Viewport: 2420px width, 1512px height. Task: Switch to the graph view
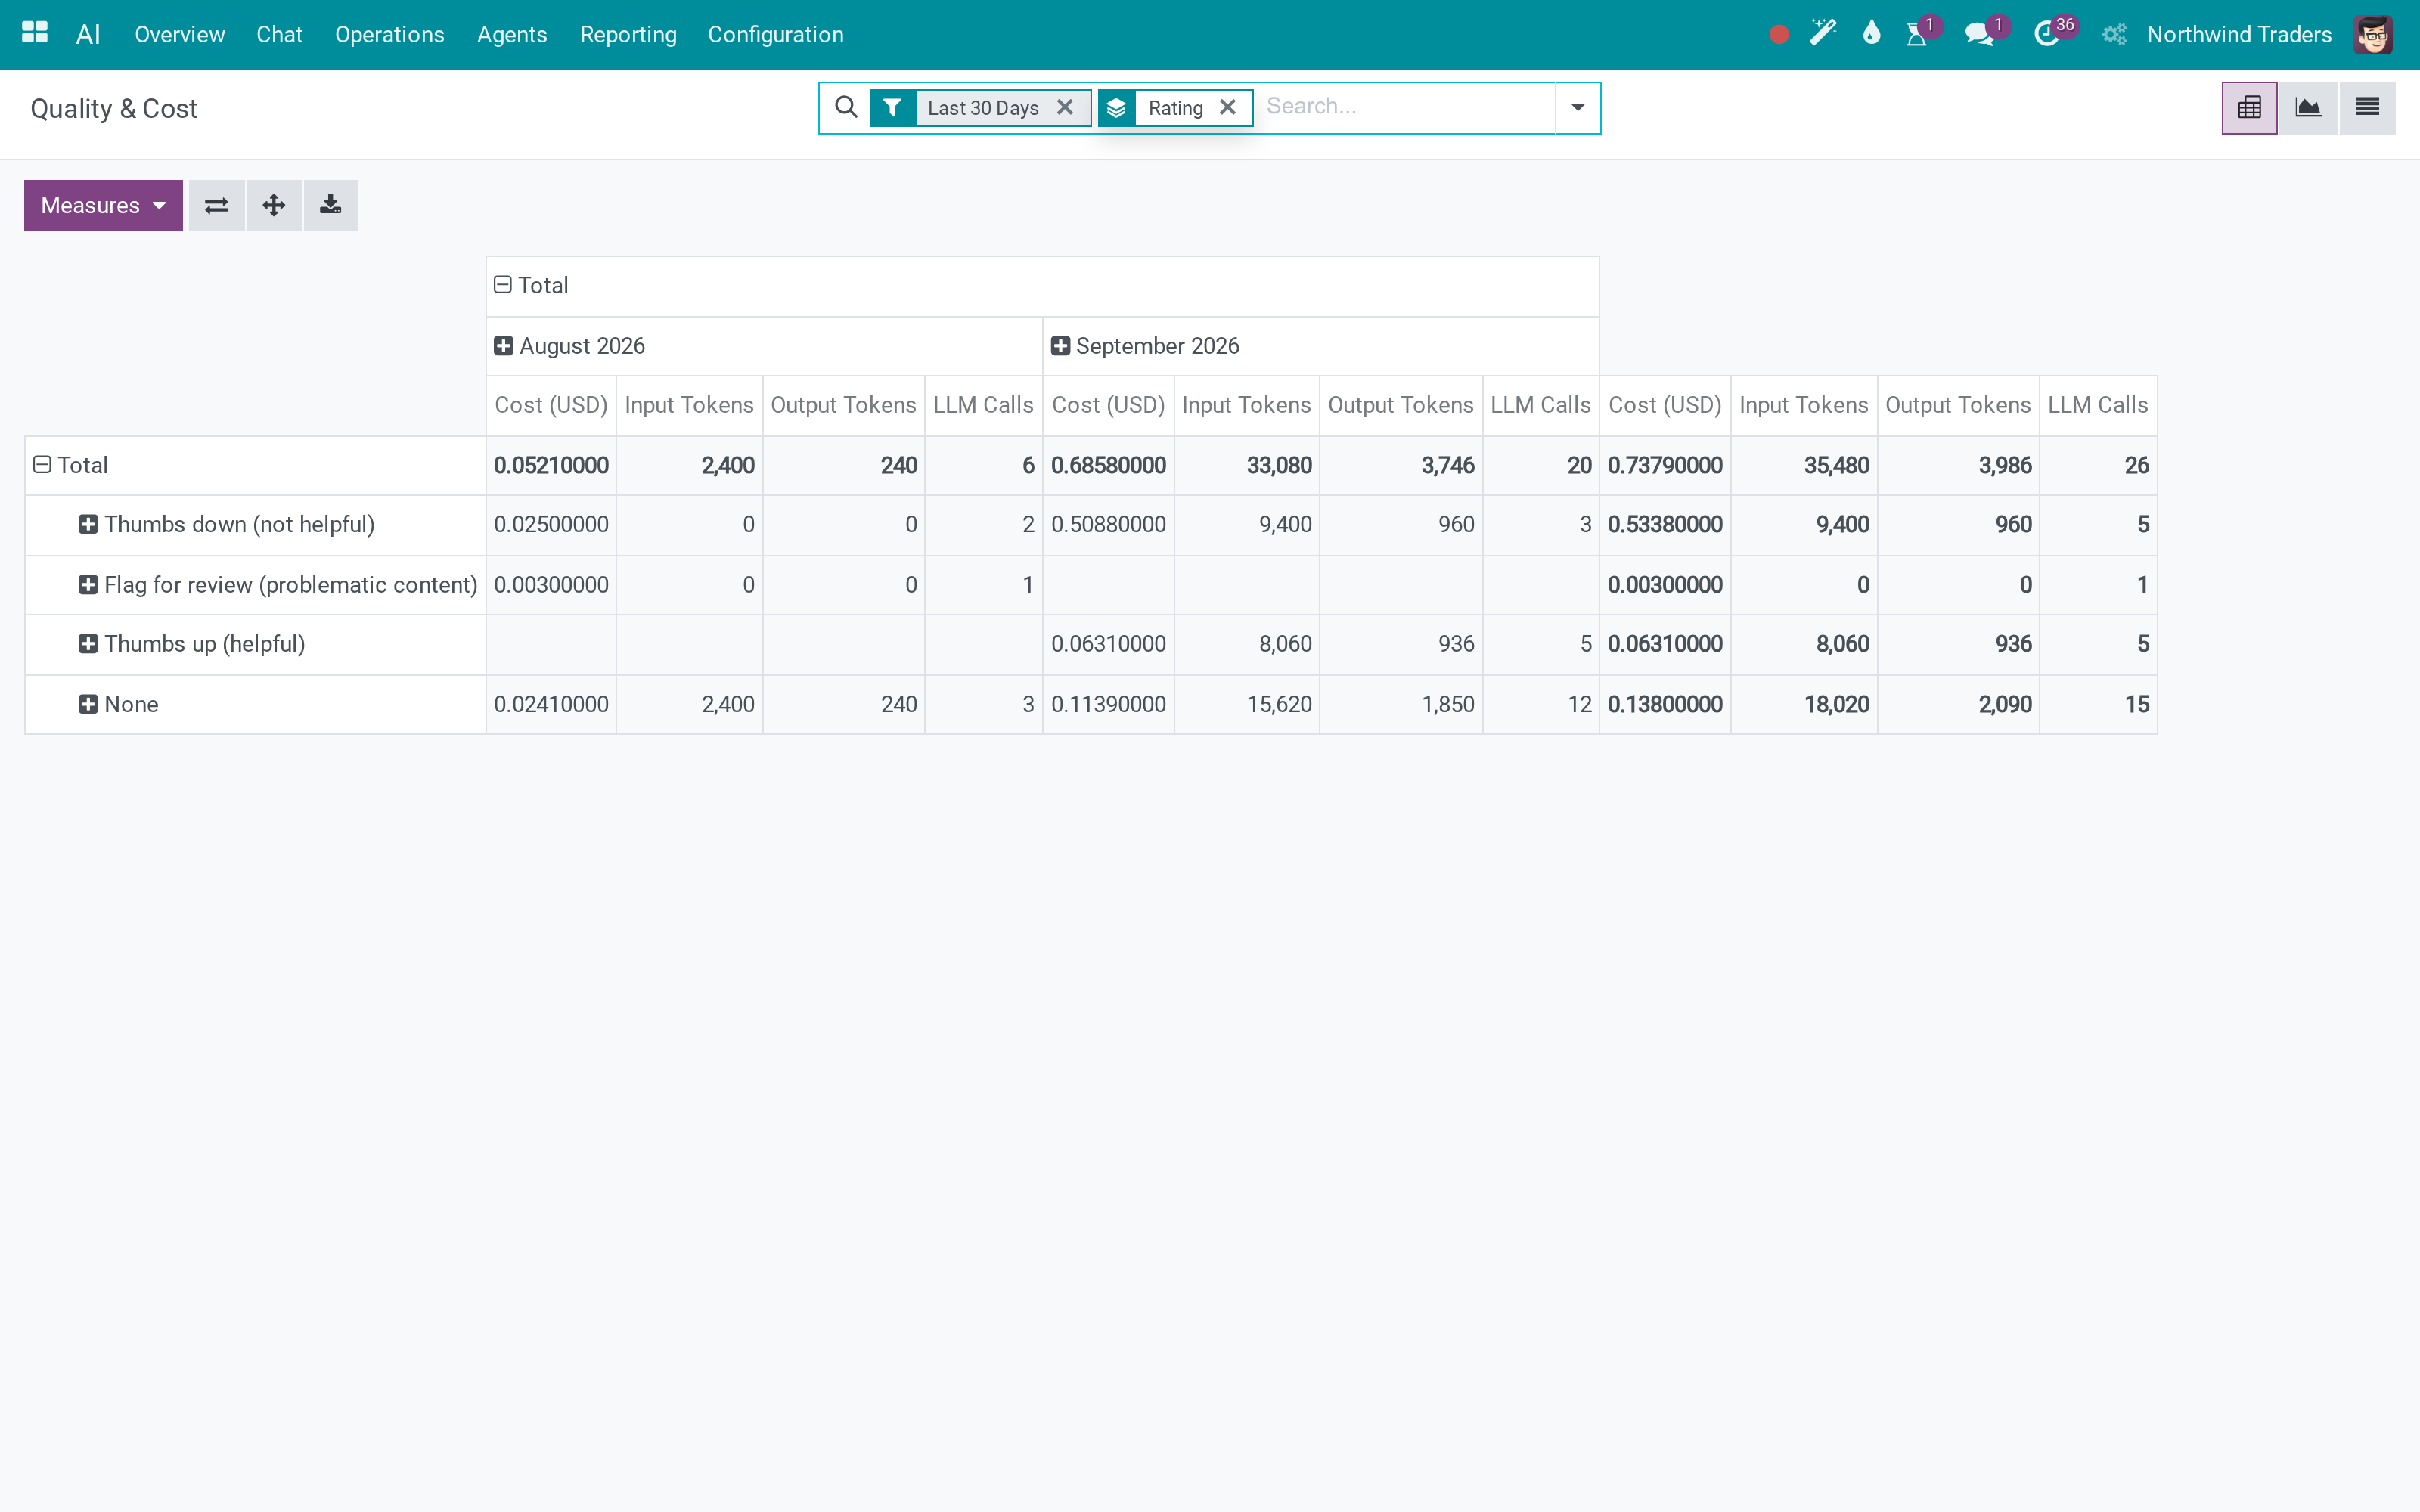(2308, 107)
